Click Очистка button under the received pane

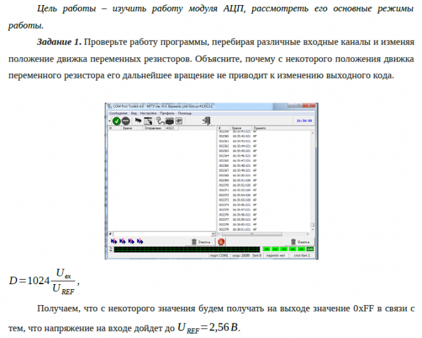[x=300, y=242]
